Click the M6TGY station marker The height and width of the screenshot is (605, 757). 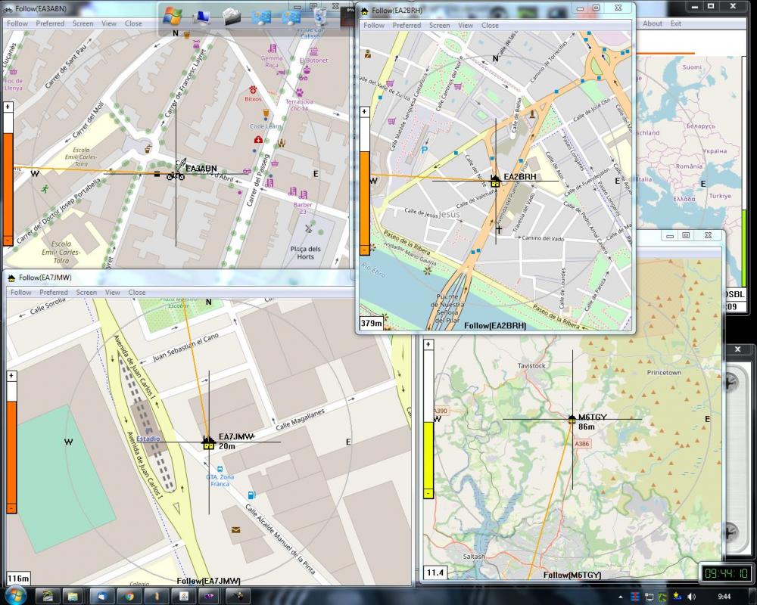(572, 419)
